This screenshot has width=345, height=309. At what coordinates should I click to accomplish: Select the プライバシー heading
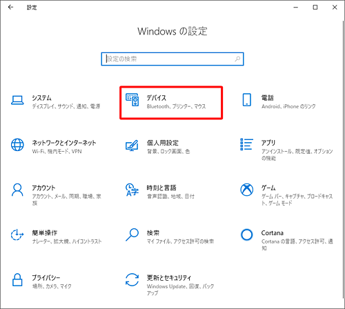[46, 278]
